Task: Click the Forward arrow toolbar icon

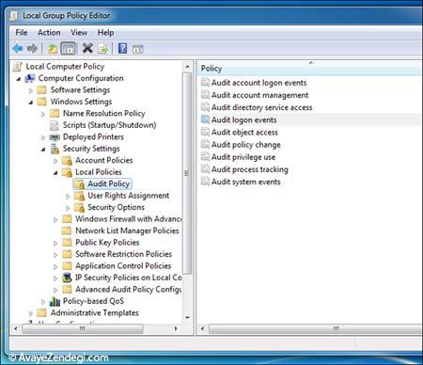Action: [32, 49]
